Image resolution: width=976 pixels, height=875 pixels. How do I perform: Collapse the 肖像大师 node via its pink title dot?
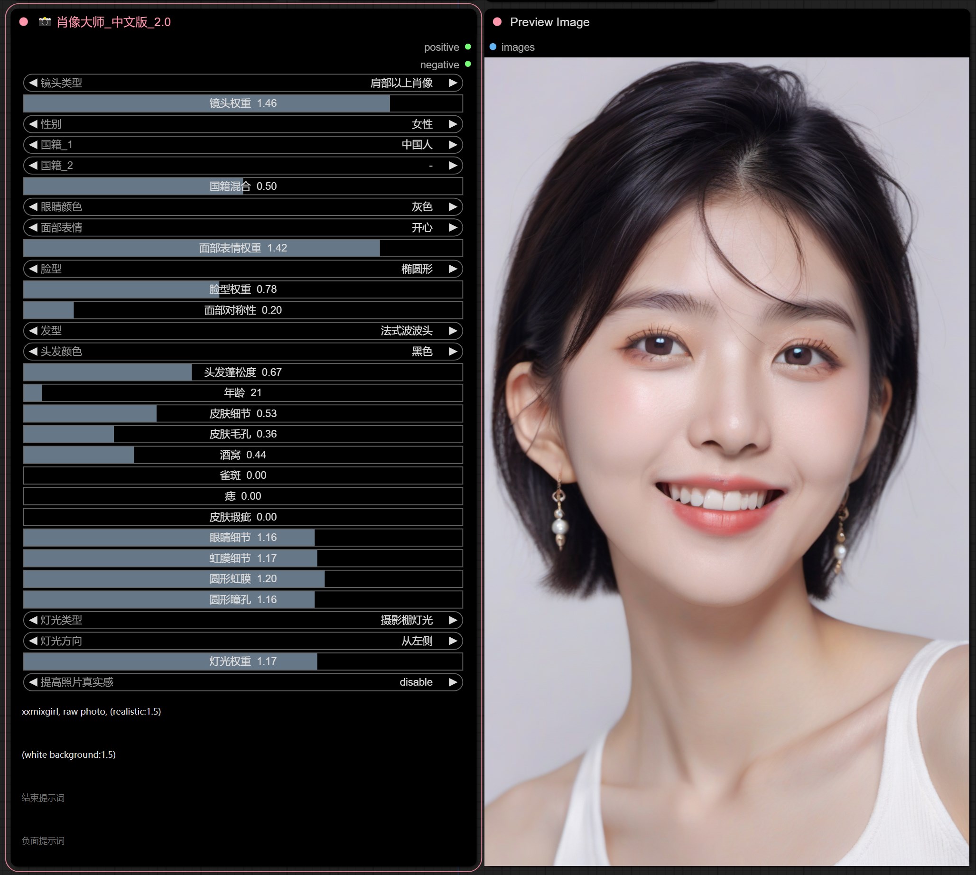tap(23, 21)
